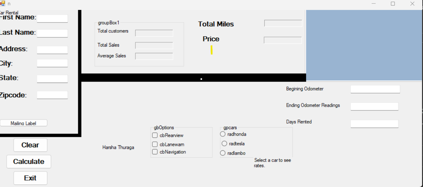The image size is (423, 187).
Task: Hit the Exit button
Action: 30,178
